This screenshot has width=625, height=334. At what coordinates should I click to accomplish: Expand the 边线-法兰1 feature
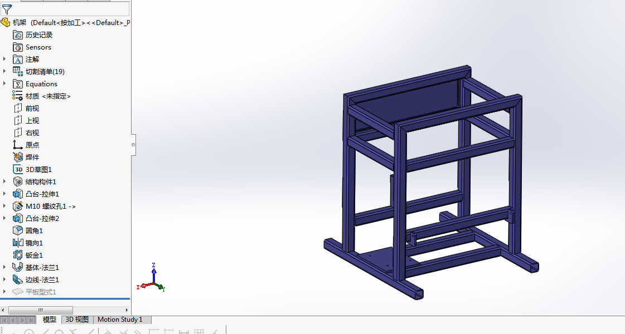(4, 280)
